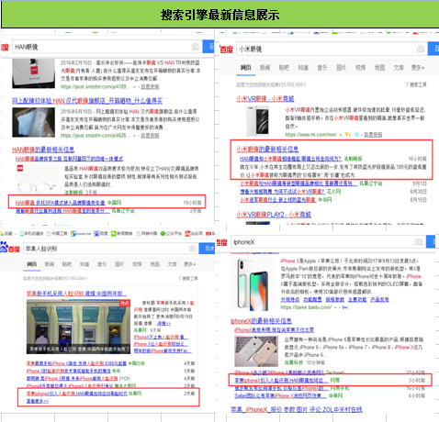The height and width of the screenshot is (422, 439).
Task: Open silver and gold iPhones thumbnail
Action: point(256,351)
